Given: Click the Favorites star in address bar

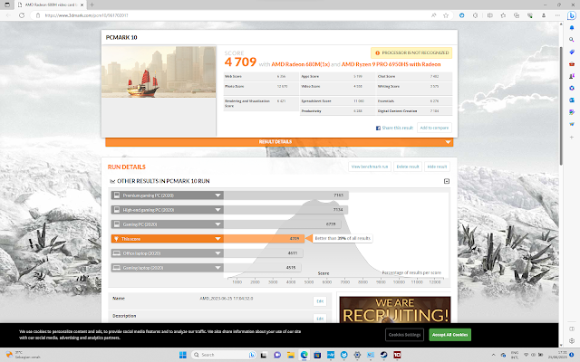Looking at the screenshot, I should [x=446, y=15].
